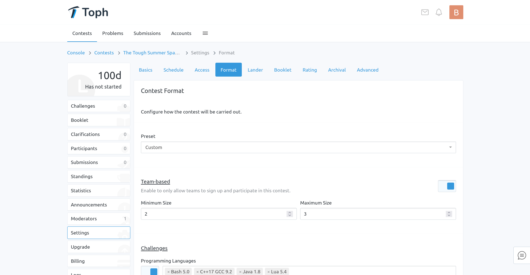Open Settings in the sidebar
This screenshot has height=275, width=530.
(x=99, y=233)
